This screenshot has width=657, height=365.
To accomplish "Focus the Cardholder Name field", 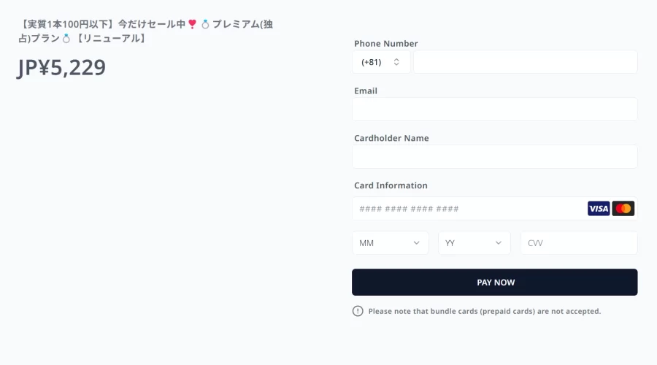I will (495, 157).
